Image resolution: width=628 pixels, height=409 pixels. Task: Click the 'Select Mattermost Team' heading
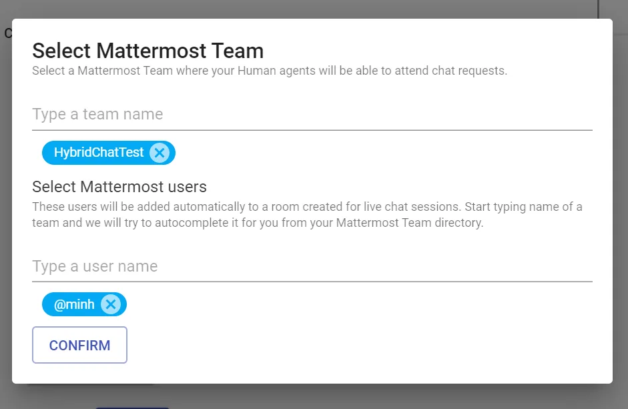click(147, 51)
